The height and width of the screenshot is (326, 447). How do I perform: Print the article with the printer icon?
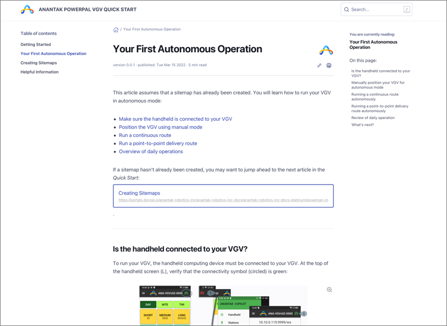329,65
